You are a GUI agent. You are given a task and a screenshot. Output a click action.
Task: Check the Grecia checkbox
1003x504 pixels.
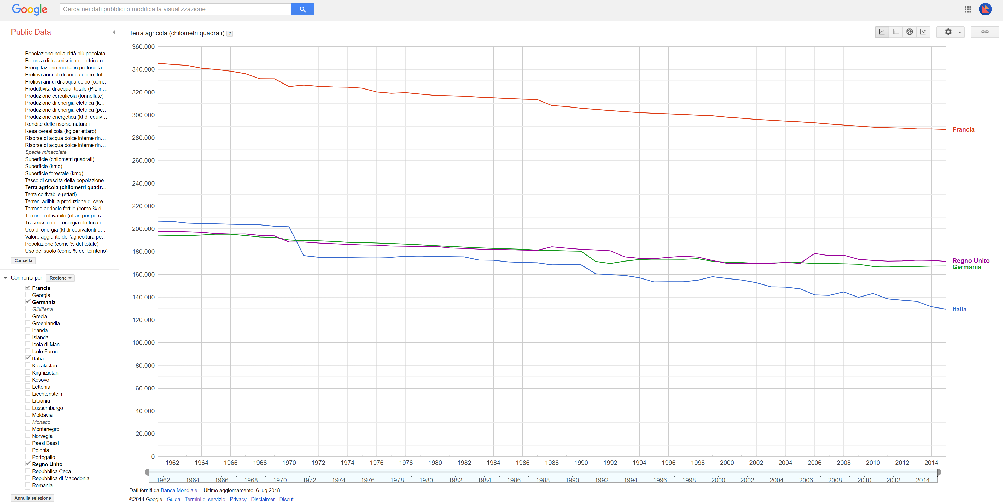click(x=28, y=316)
